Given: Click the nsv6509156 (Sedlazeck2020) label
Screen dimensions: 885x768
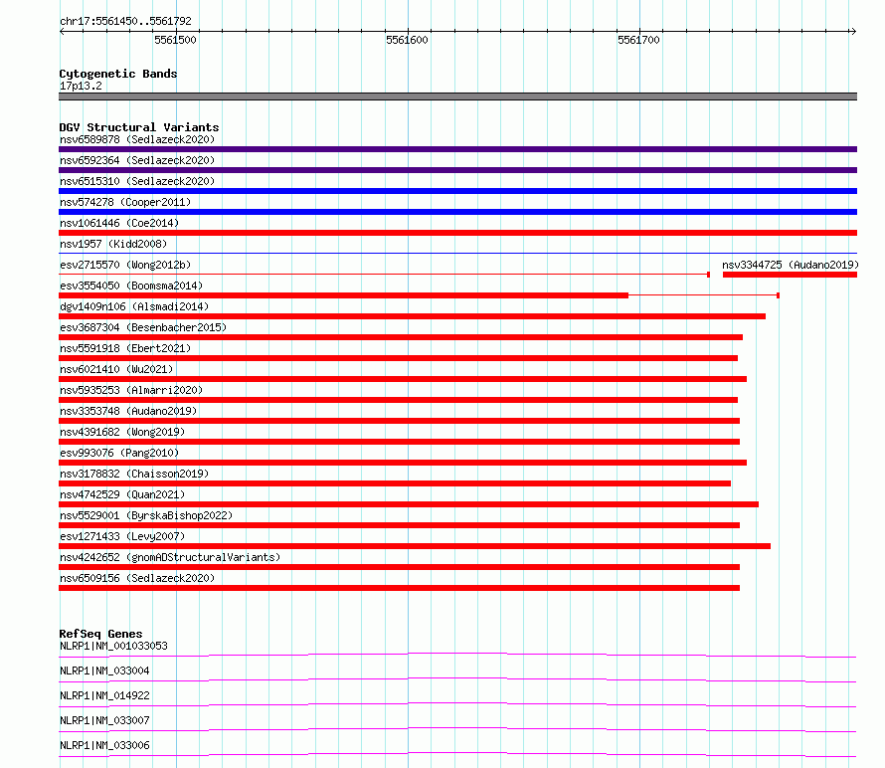Looking at the screenshot, I should [137, 578].
